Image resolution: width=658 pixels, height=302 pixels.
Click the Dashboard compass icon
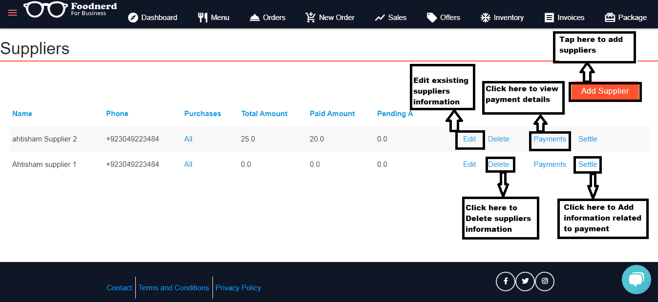[x=133, y=18]
